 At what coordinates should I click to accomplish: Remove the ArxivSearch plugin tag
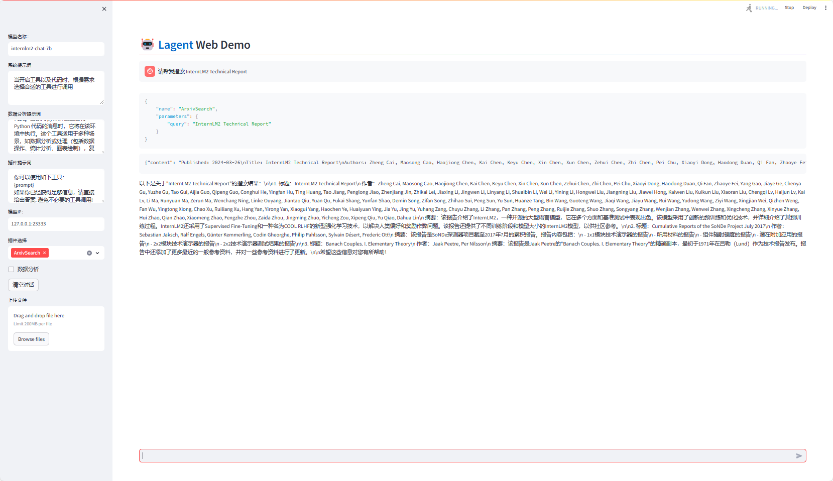click(x=45, y=253)
